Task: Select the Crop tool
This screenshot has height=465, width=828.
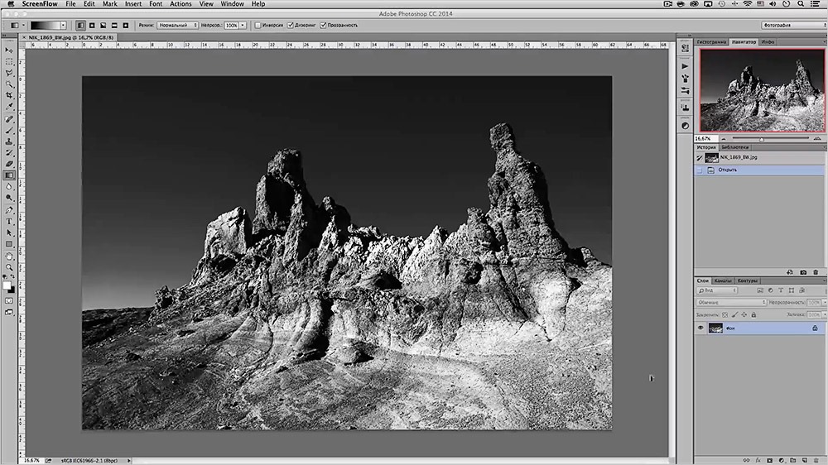Action: [x=9, y=95]
